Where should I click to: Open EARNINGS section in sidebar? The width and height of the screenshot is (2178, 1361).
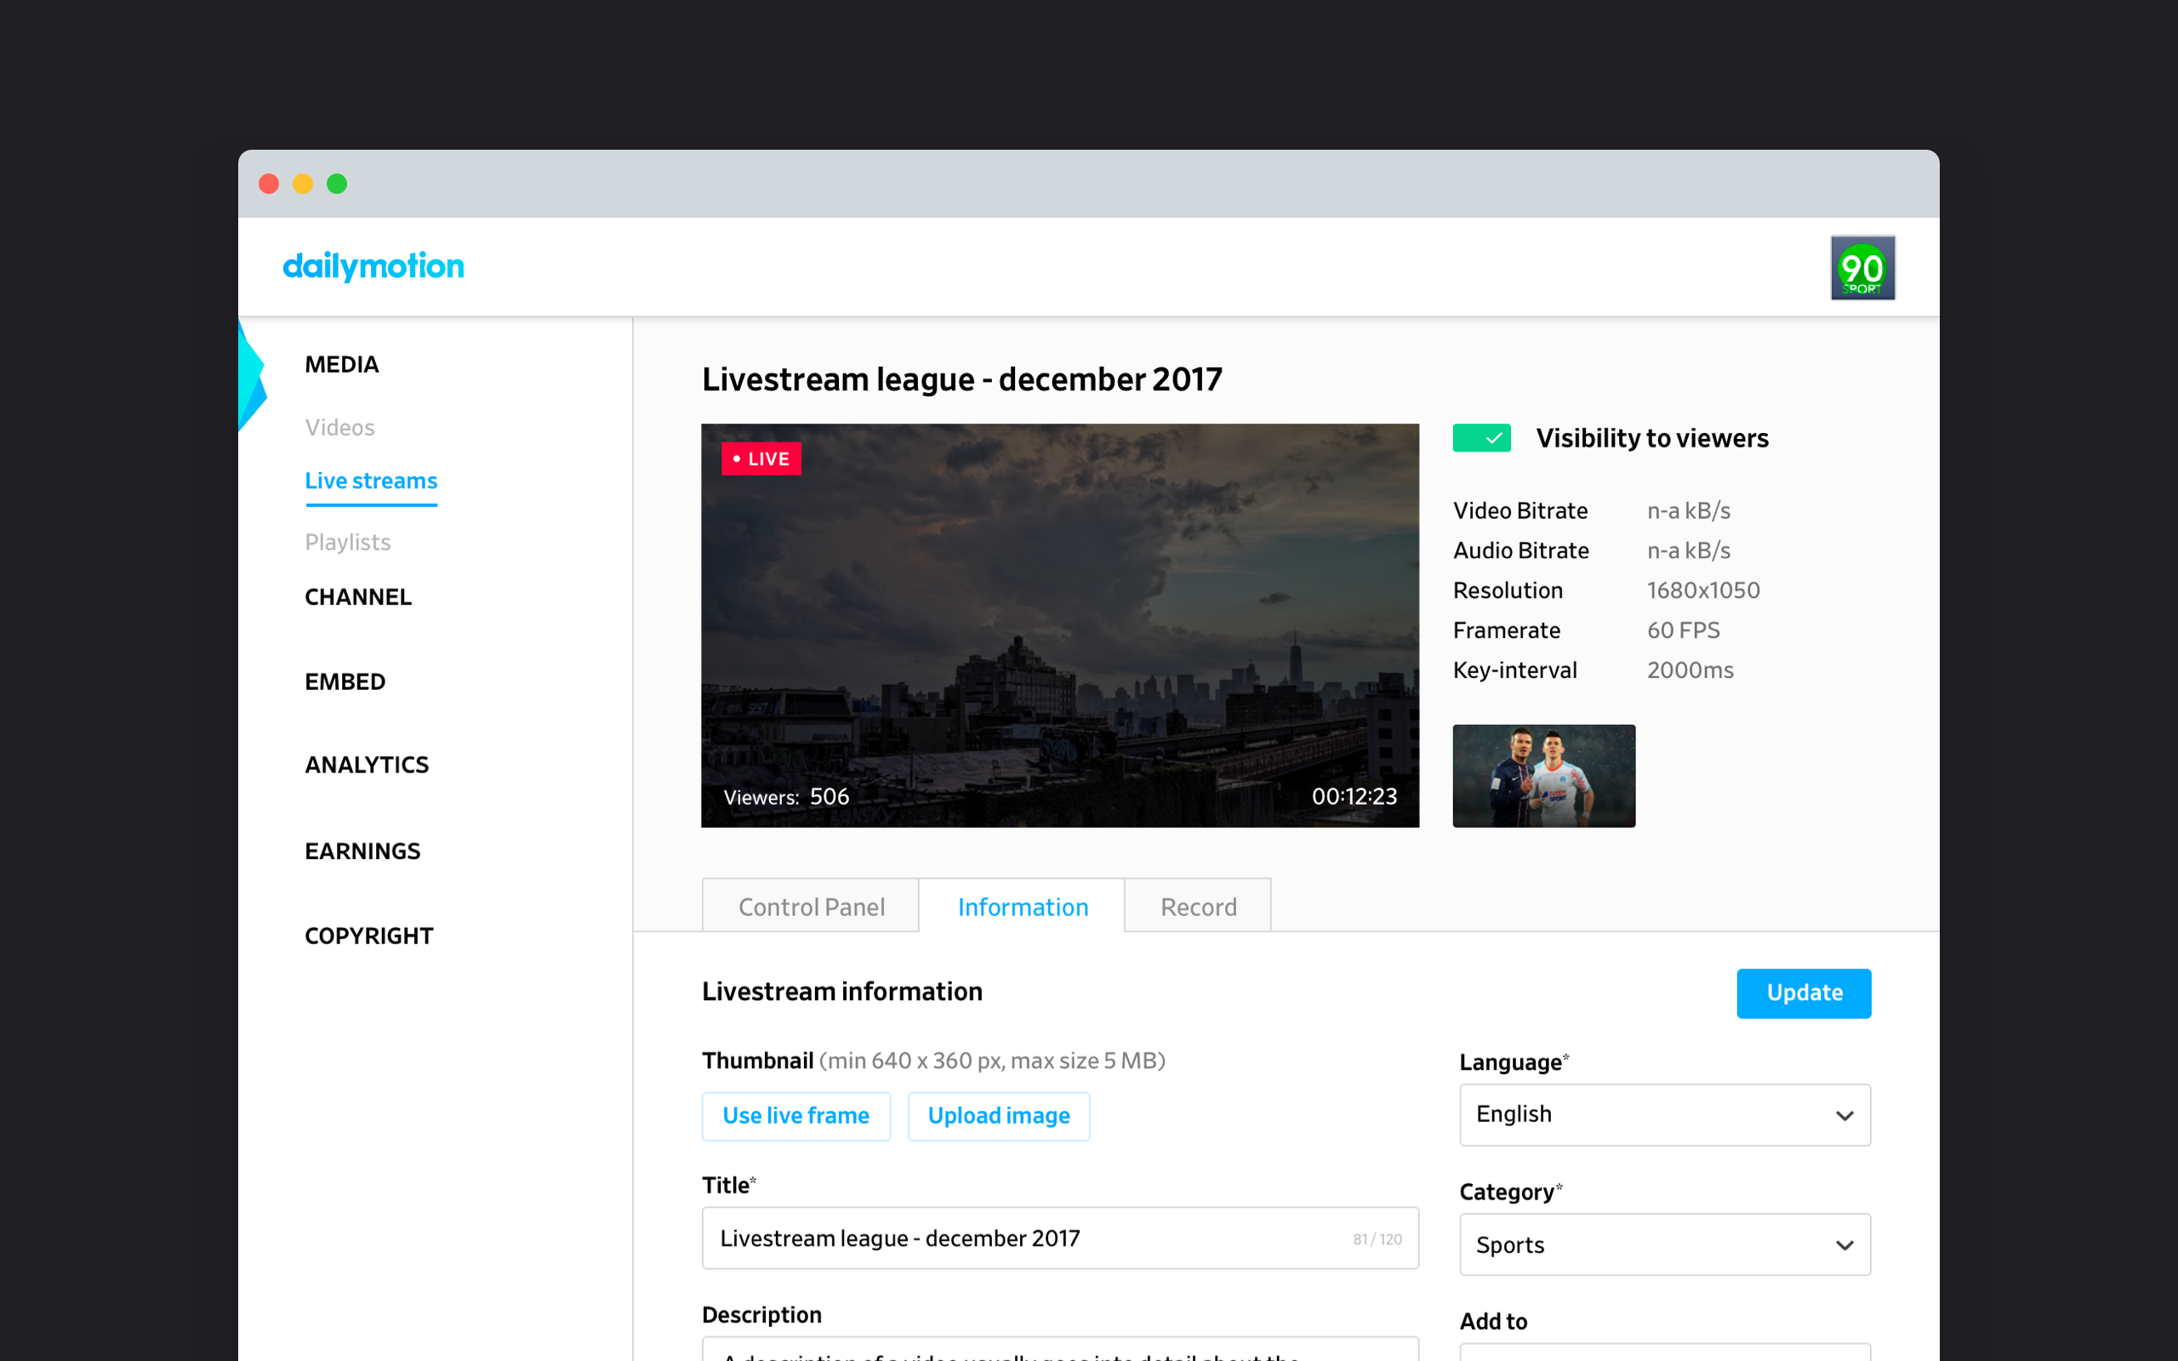point(362,851)
